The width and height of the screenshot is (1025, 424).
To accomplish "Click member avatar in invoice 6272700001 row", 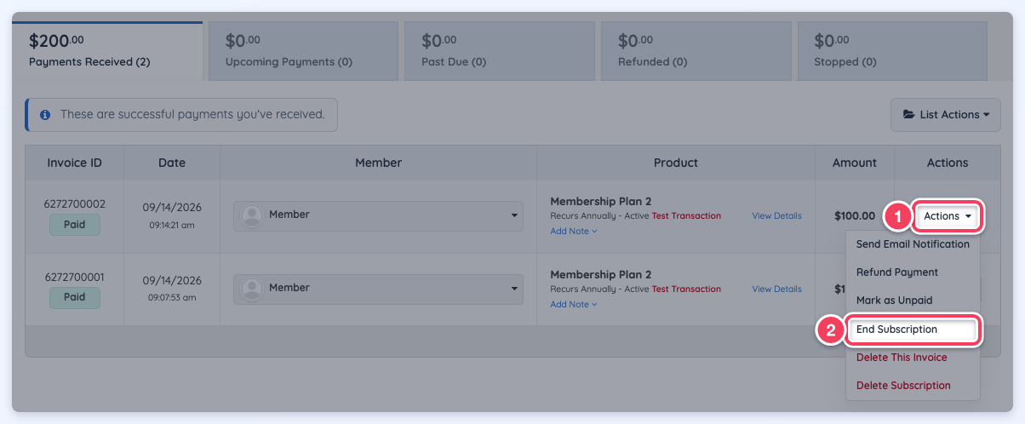I will click(x=252, y=289).
